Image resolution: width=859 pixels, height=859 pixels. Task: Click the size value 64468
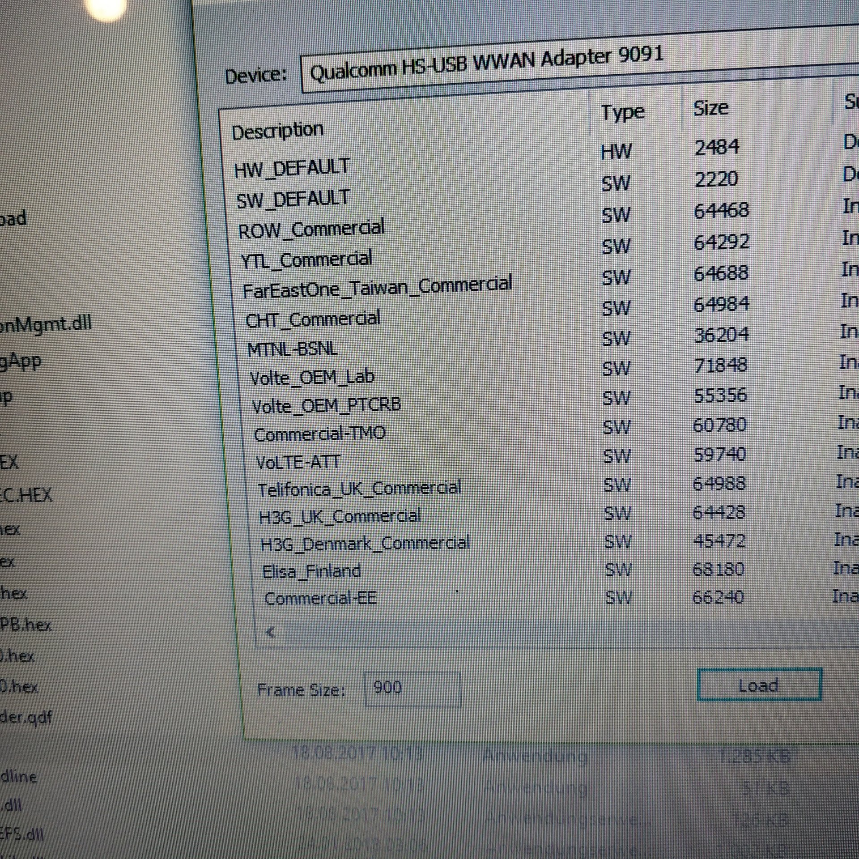721,210
